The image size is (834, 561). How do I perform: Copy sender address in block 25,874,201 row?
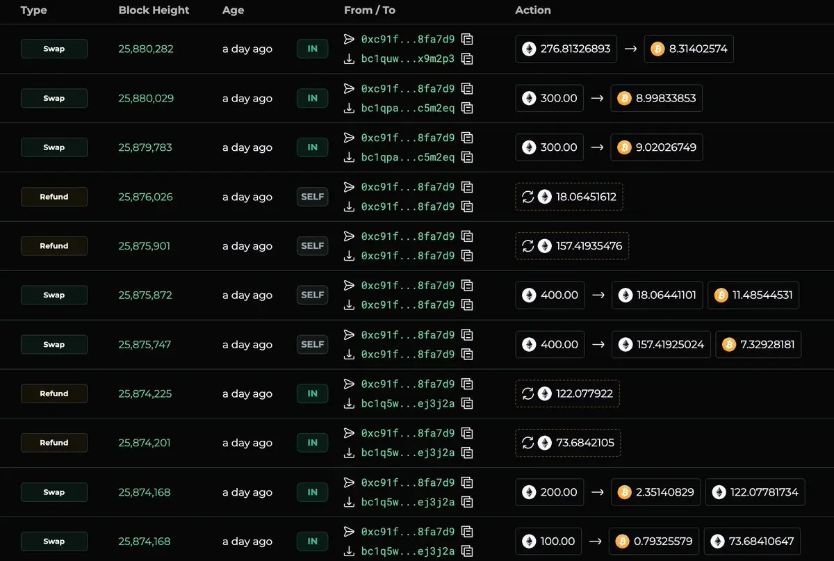coord(467,433)
